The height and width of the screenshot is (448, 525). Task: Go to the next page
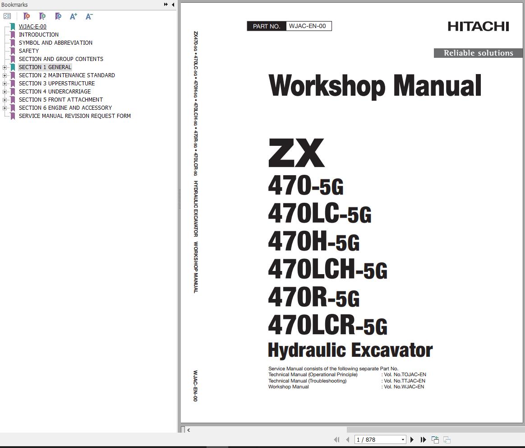pyautogui.click(x=412, y=439)
